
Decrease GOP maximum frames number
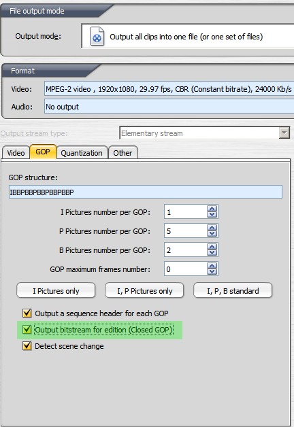tap(212, 272)
